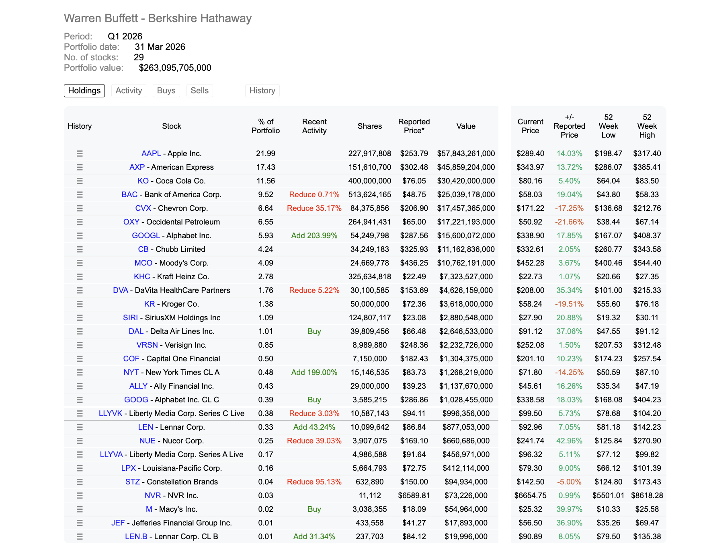Follow the CVX ticker link

pos(143,208)
